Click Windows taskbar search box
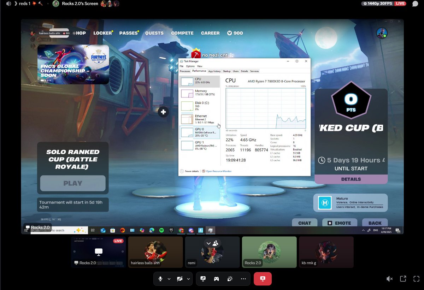 click(59, 230)
